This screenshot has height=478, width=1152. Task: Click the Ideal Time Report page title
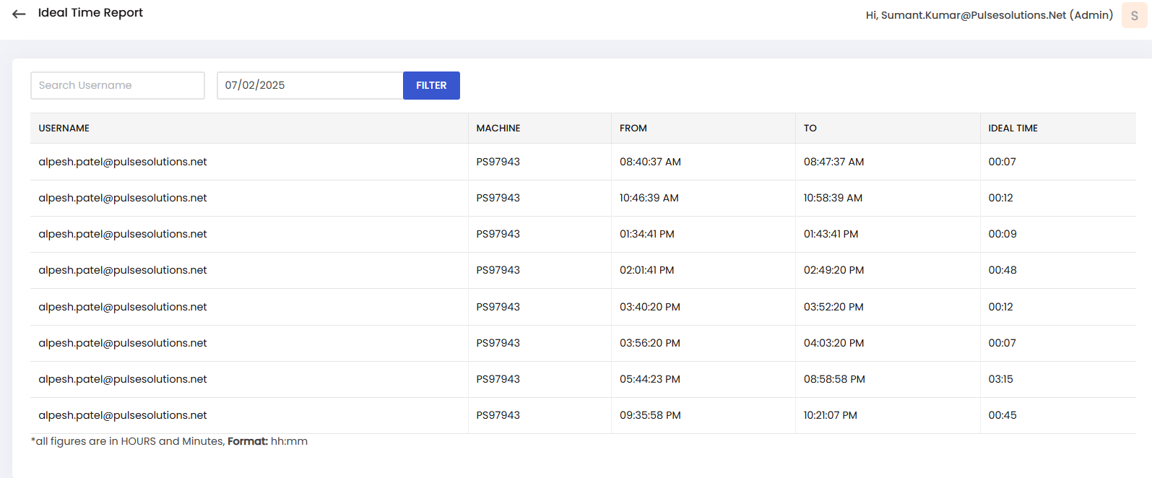(90, 13)
